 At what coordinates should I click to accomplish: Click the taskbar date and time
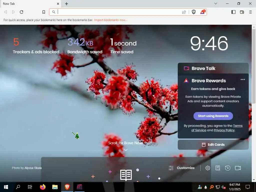tap(234, 187)
